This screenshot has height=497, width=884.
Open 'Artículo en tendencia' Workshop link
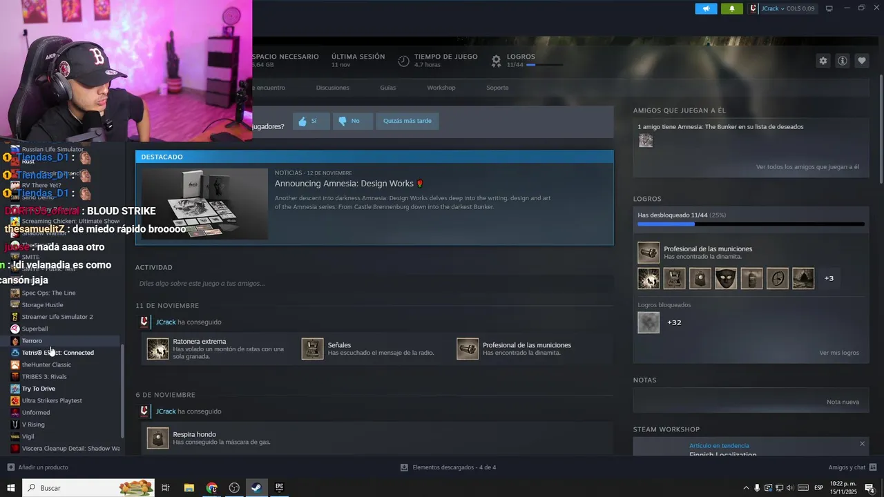click(x=719, y=446)
